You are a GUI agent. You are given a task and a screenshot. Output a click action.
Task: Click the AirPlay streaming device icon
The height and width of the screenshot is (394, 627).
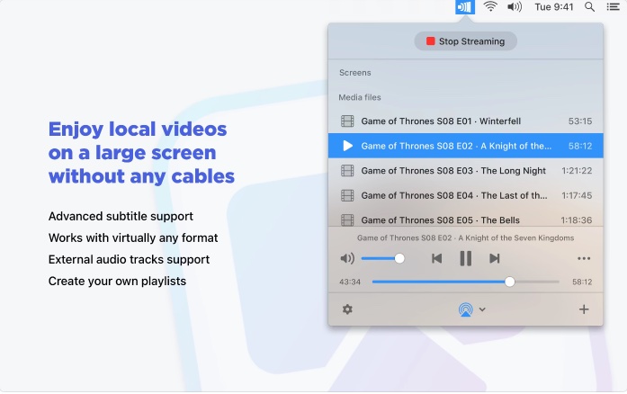tap(465, 309)
